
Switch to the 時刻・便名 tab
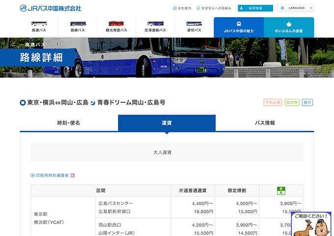point(69,123)
